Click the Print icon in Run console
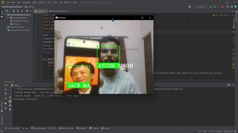 tap(10, 106)
